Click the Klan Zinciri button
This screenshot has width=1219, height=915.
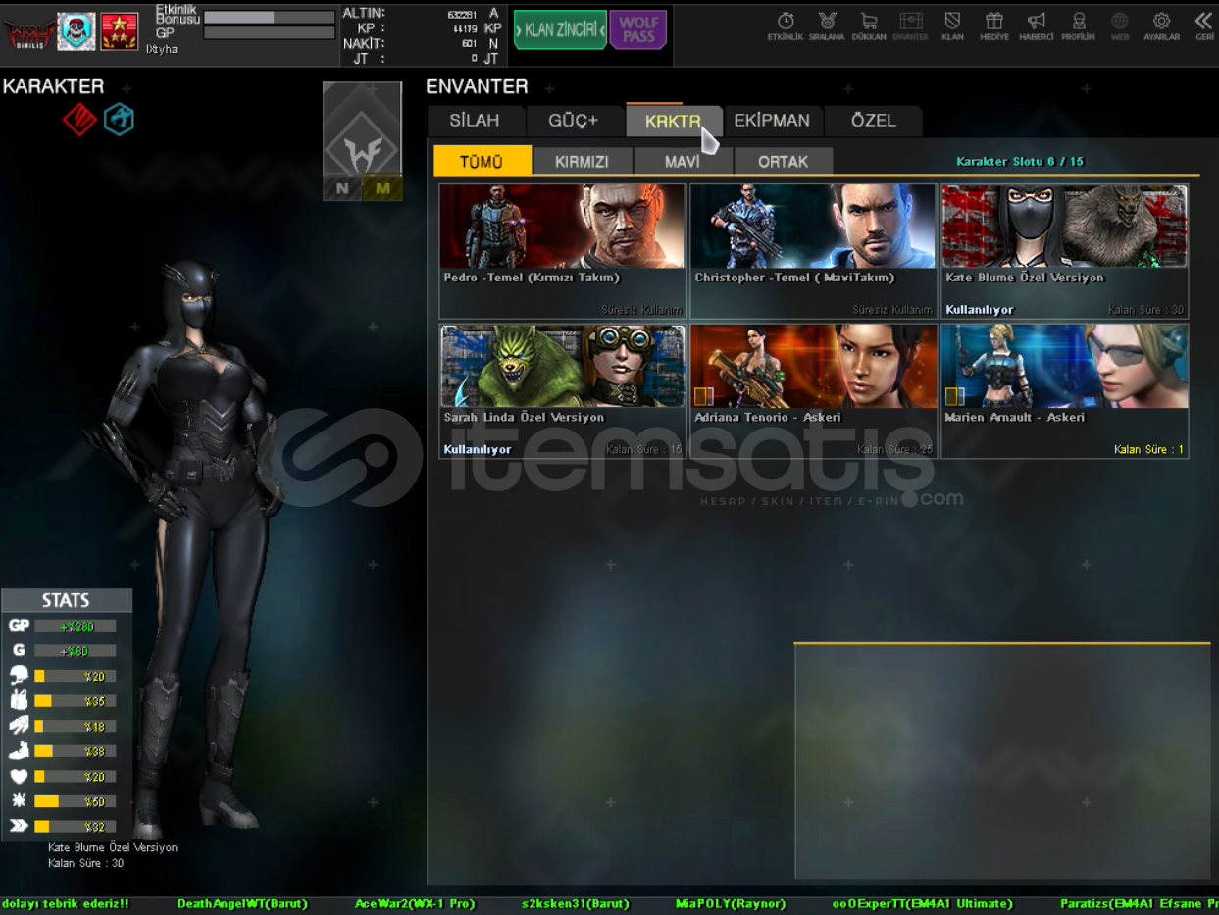(x=560, y=29)
